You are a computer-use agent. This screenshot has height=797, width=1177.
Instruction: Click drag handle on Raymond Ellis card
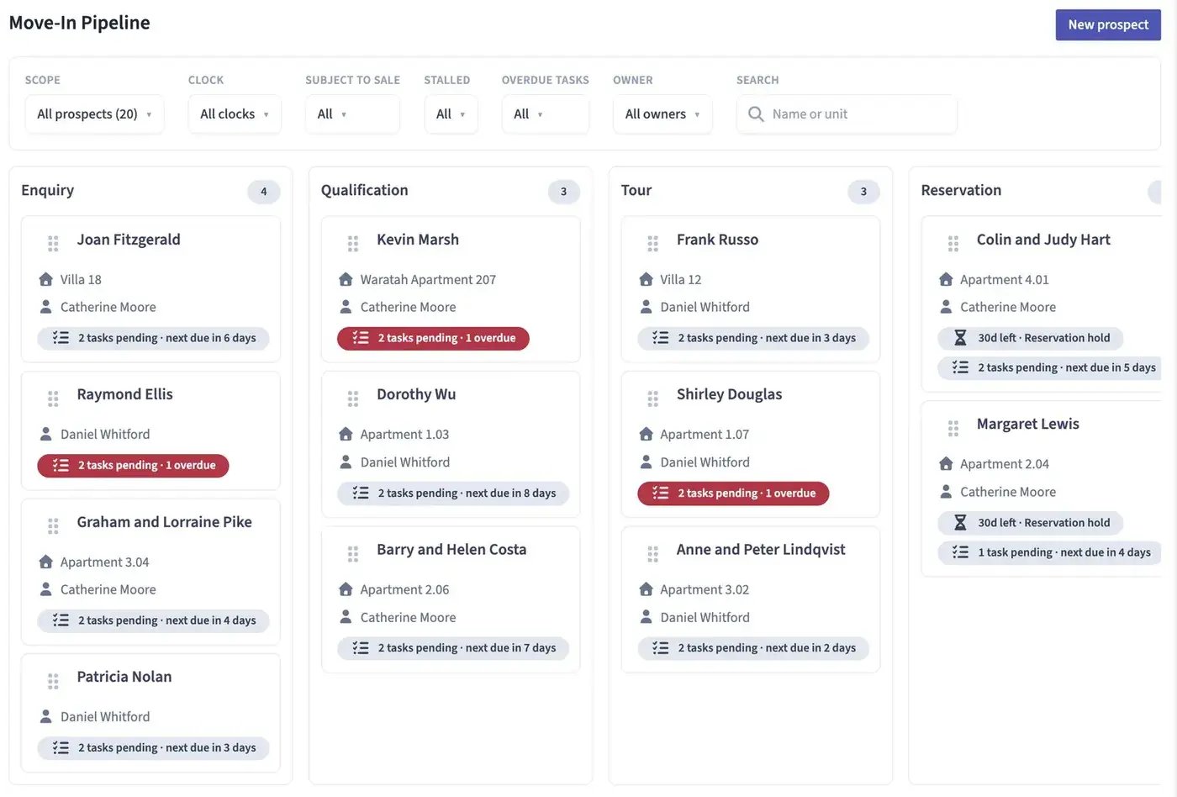(x=53, y=398)
